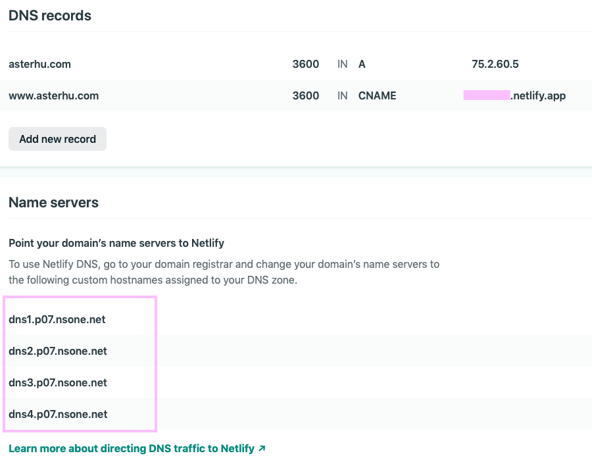592x466 pixels.
Task: Click the 75.2.60.5 IP address value
Action: (x=495, y=65)
